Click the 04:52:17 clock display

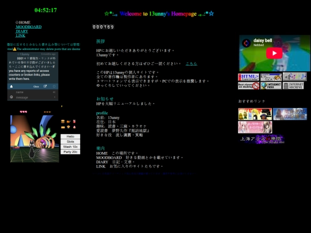click(45, 10)
